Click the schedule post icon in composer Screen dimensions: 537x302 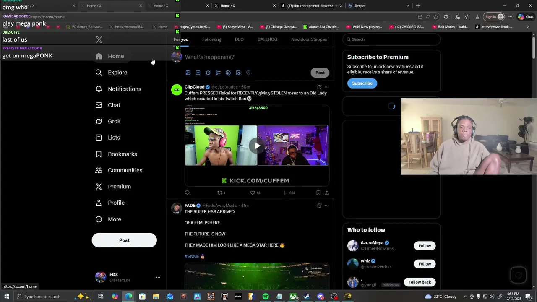click(238, 73)
